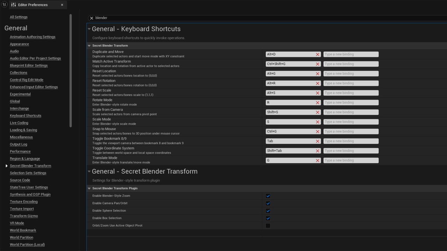Open World Partition (Local) settings
Screen dimensions: 447x251
(27, 245)
